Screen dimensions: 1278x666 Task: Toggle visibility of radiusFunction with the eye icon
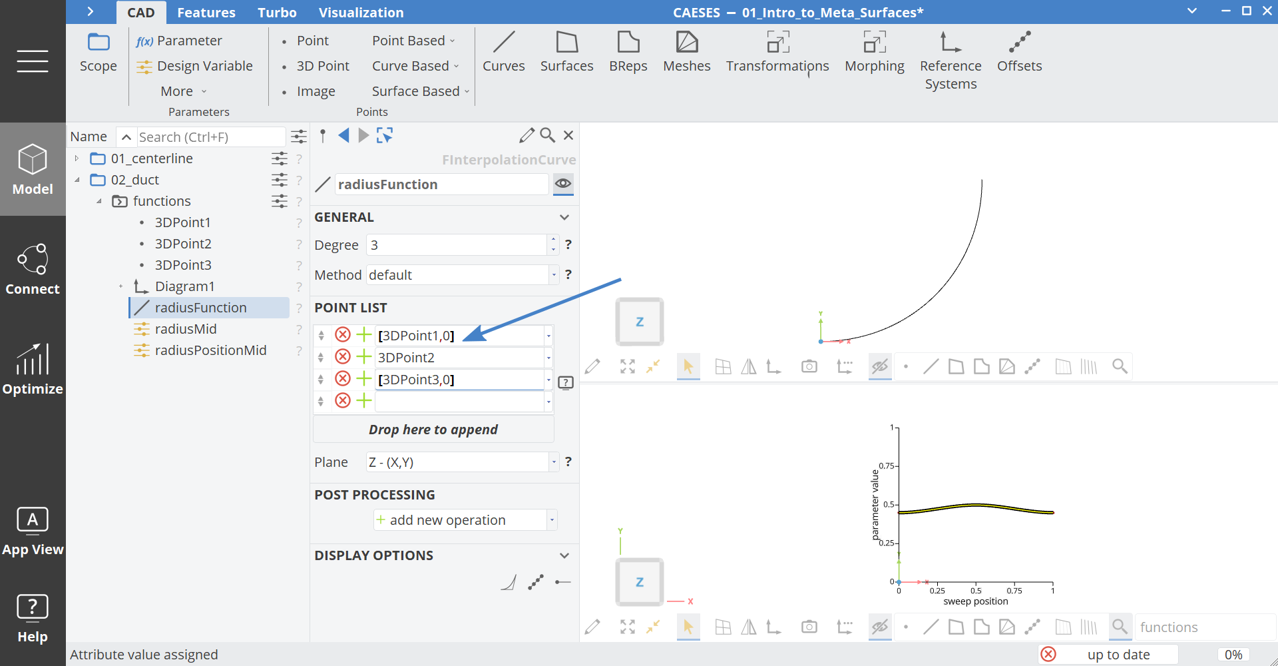point(563,184)
